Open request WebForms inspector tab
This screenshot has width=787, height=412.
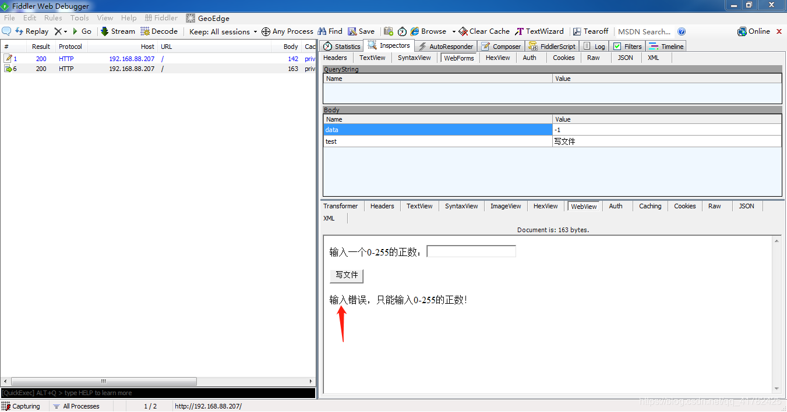pyautogui.click(x=459, y=58)
